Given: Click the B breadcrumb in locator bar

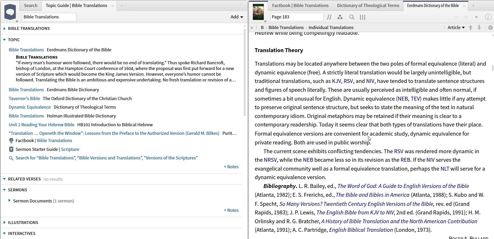Looking at the screenshot, I should tap(262, 27).
